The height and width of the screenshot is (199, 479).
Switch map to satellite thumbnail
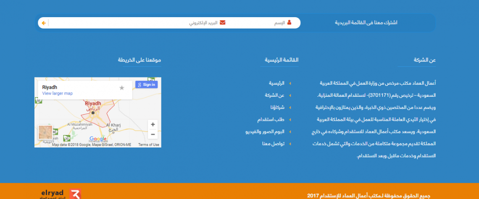[45, 132]
